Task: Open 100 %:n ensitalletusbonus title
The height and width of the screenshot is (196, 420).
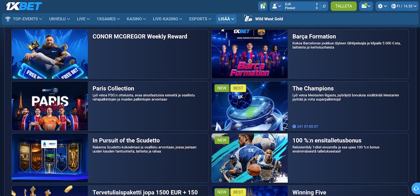Action: pyautogui.click(x=327, y=141)
